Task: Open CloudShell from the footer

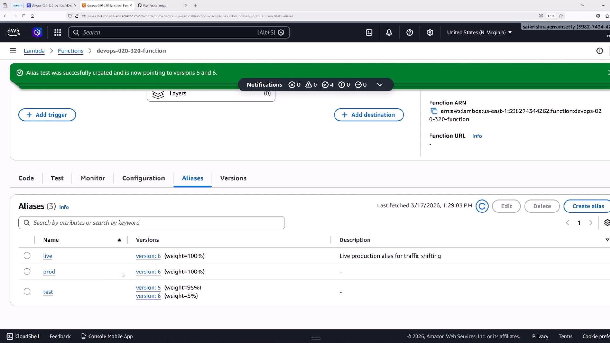Action: point(23,336)
